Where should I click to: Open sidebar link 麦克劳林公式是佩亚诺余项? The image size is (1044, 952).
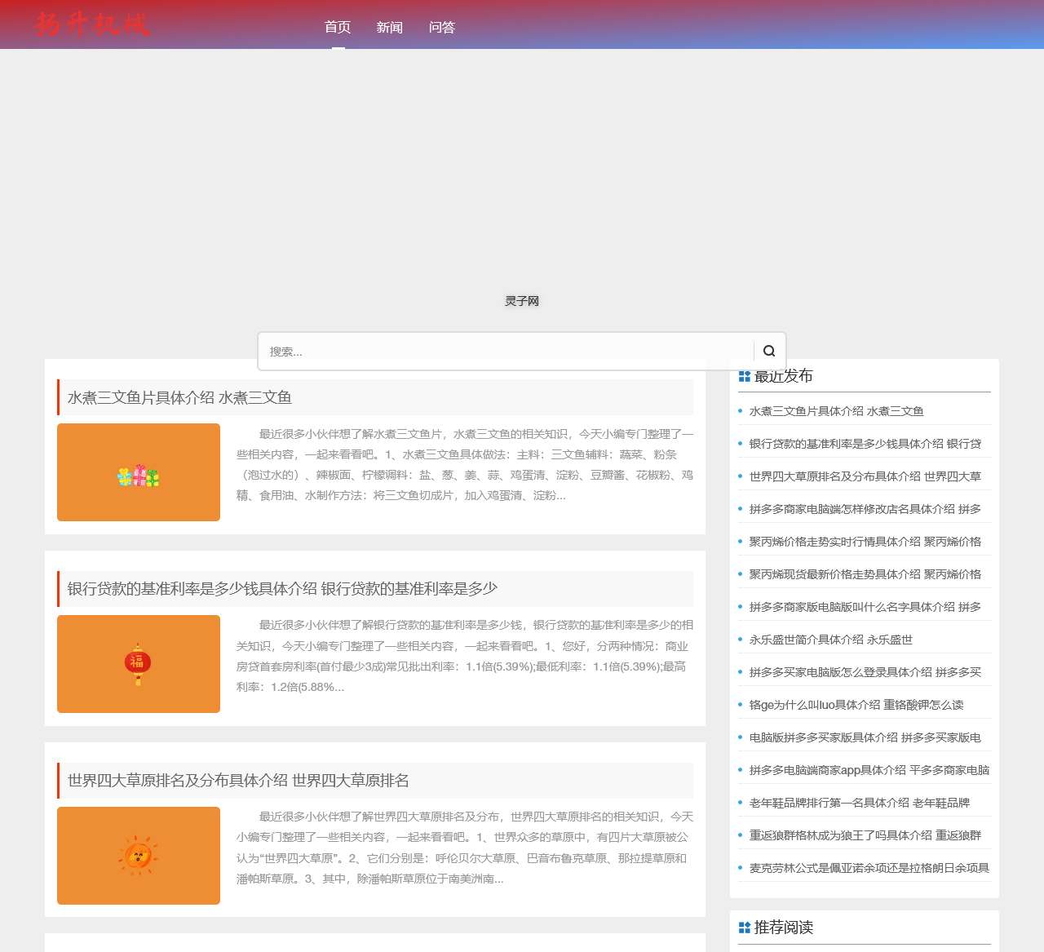pyautogui.click(x=869, y=868)
